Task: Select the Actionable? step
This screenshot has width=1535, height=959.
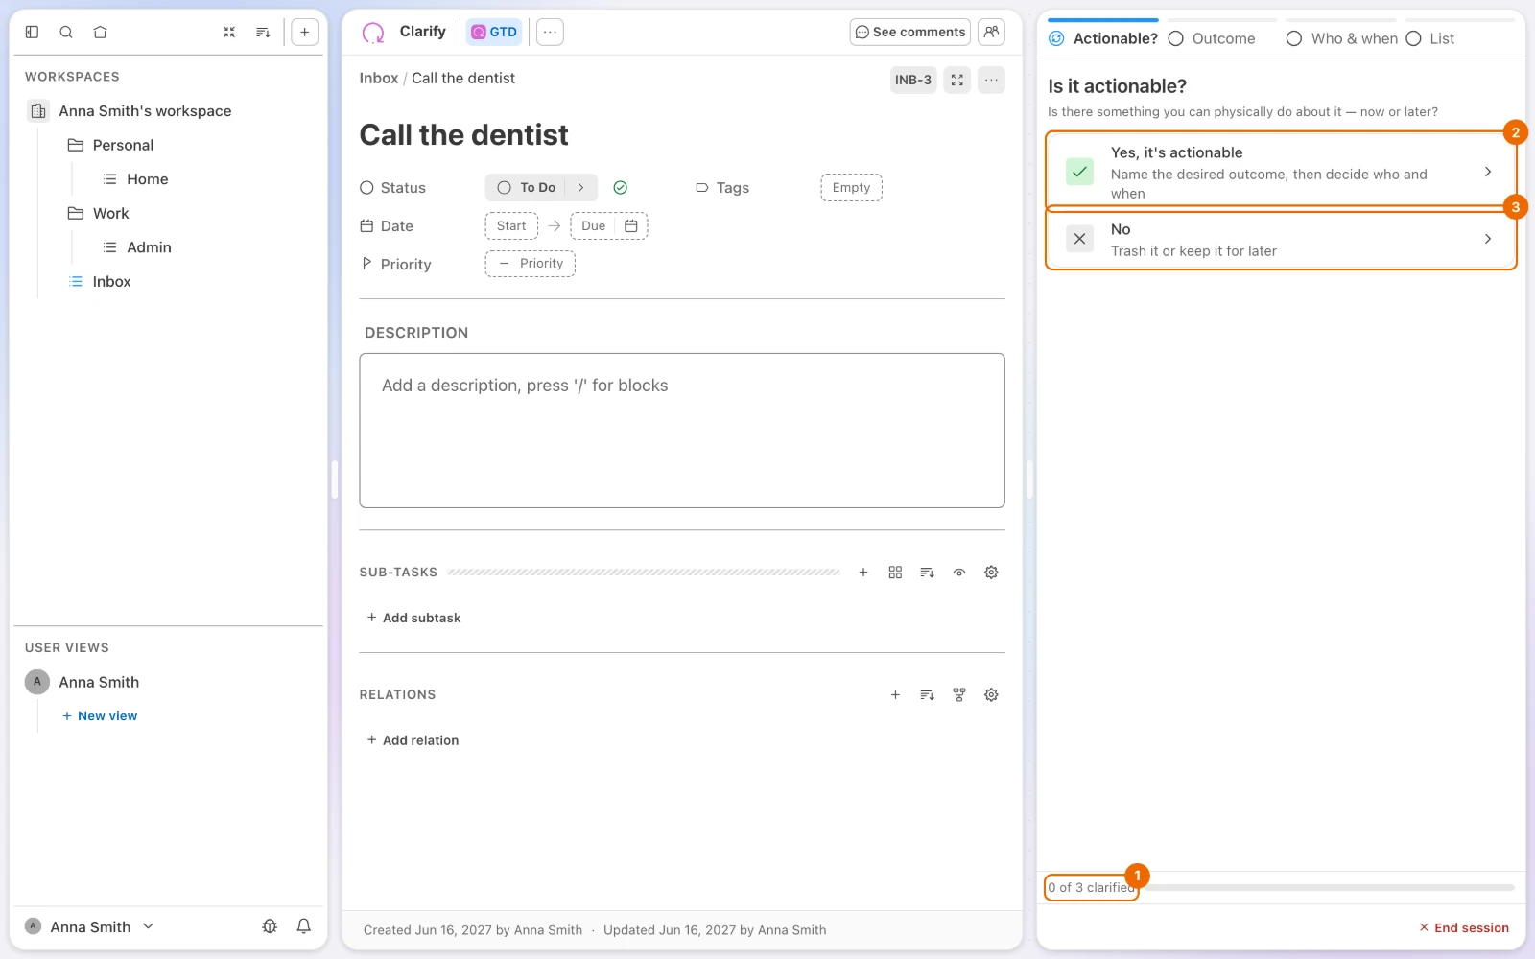Action: 1103,38
